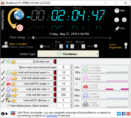Click the download speed KB/s value field
Image resolution: width=131 pixels, height=118 pixels.
point(63,73)
